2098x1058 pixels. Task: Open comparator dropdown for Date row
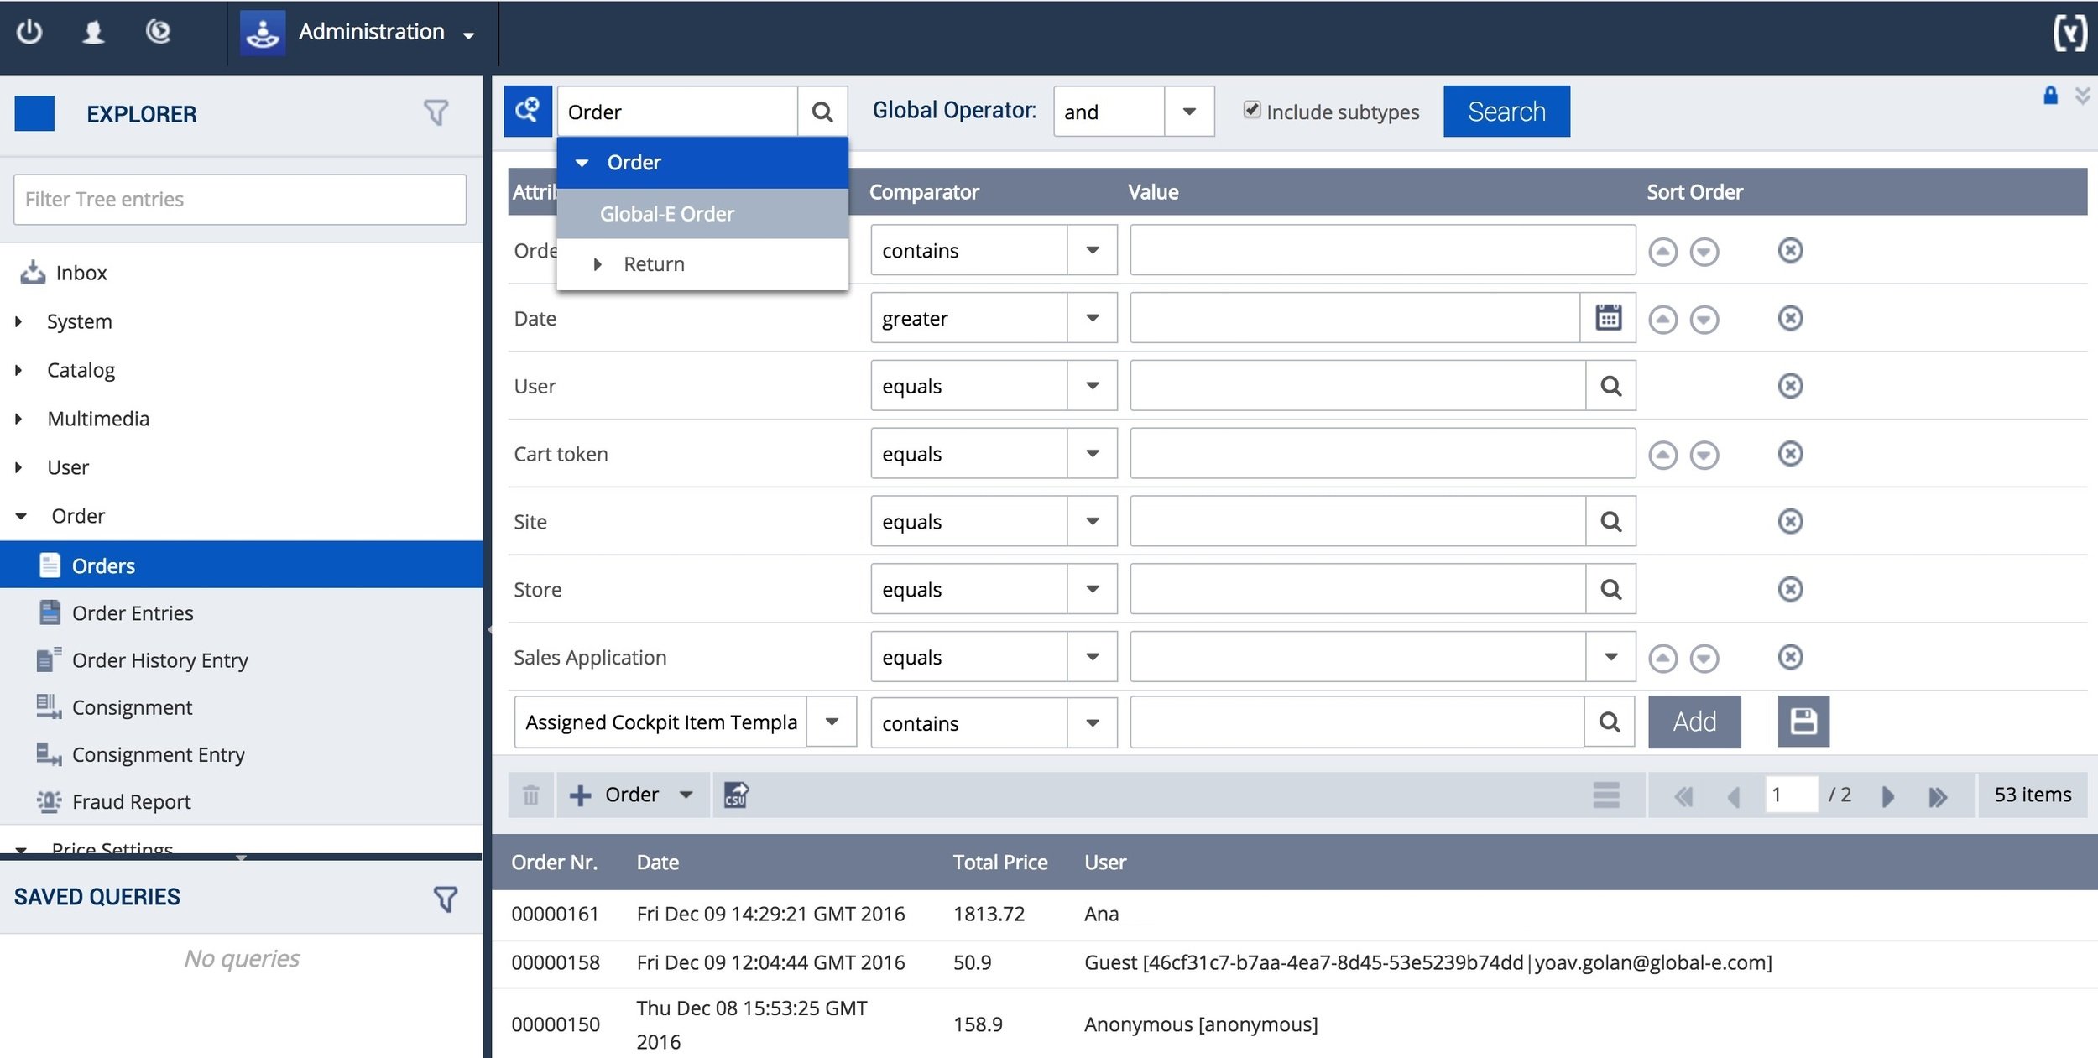pyautogui.click(x=1092, y=318)
